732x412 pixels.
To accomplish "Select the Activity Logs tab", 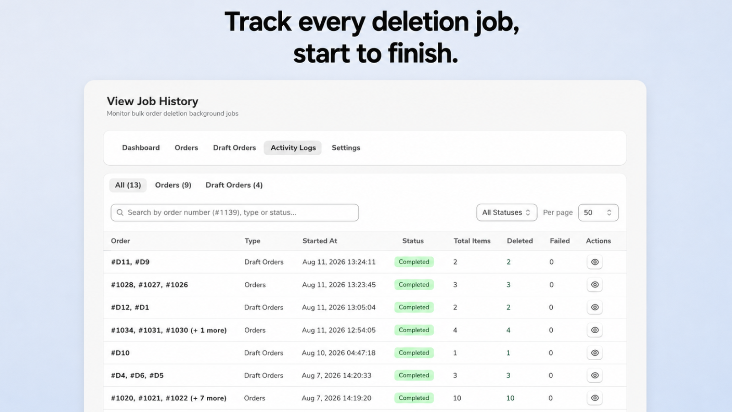I will point(293,148).
